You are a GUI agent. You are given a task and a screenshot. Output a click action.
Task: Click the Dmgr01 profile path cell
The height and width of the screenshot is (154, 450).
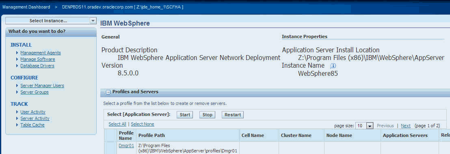188,148
